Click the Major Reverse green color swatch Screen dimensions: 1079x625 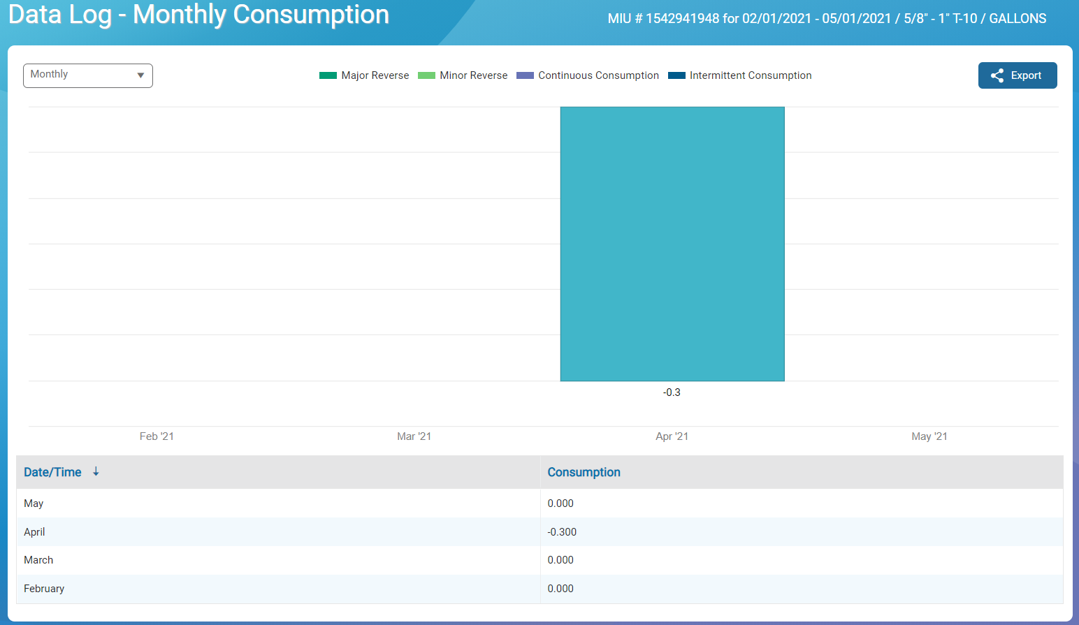328,75
